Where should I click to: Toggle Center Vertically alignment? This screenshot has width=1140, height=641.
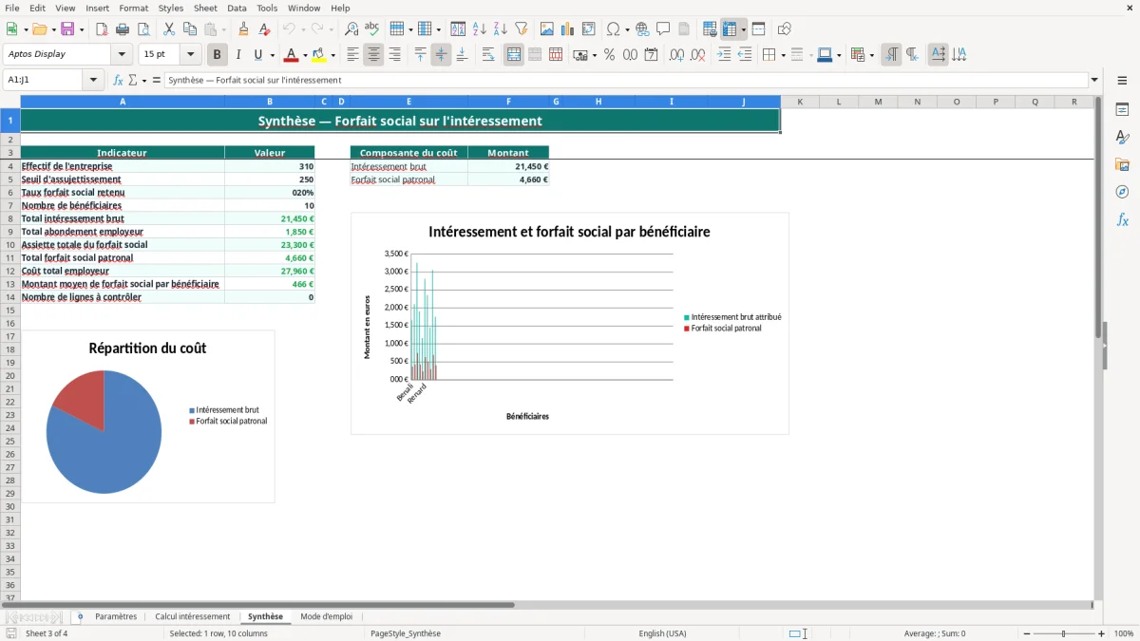(441, 55)
